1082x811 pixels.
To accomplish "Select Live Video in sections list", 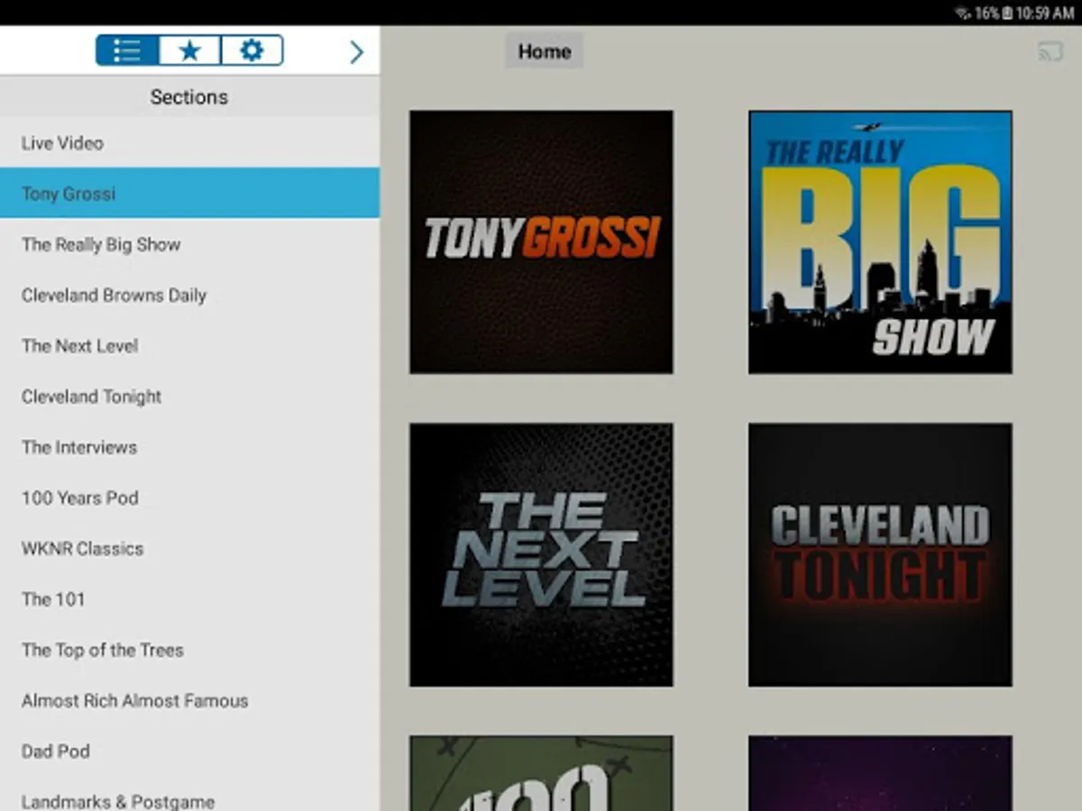I will (189, 142).
